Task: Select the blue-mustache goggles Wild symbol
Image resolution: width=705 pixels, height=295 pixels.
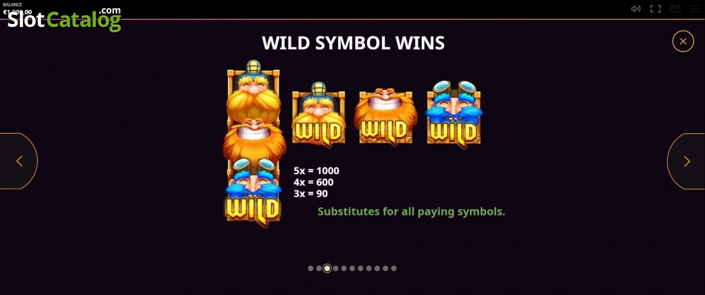Action: [x=454, y=113]
